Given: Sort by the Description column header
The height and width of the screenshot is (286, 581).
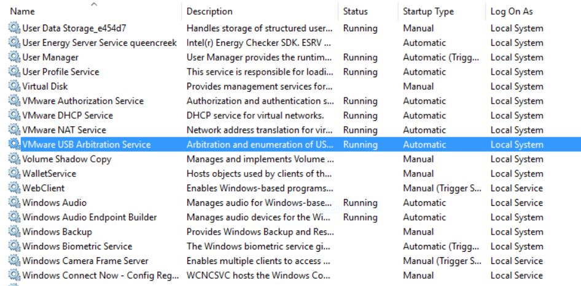Looking at the screenshot, I should 209,12.
